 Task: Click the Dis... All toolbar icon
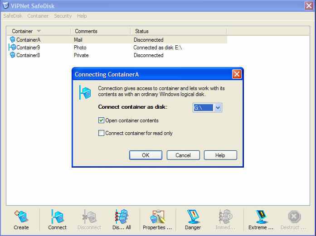tap(122, 217)
